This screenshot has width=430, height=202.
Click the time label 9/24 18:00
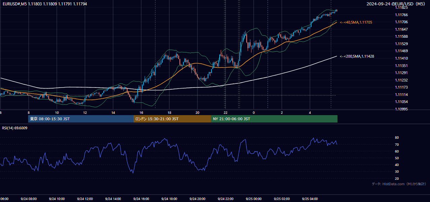[x=169, y=199]
